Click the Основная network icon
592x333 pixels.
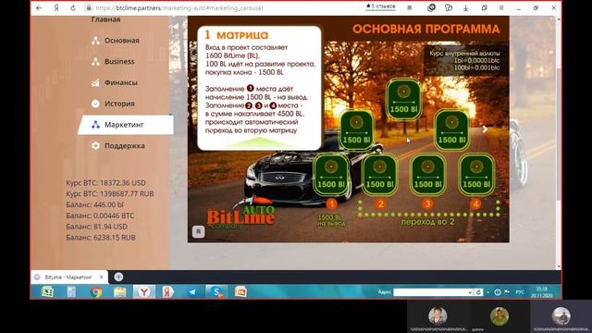click(x=95, y=41)
